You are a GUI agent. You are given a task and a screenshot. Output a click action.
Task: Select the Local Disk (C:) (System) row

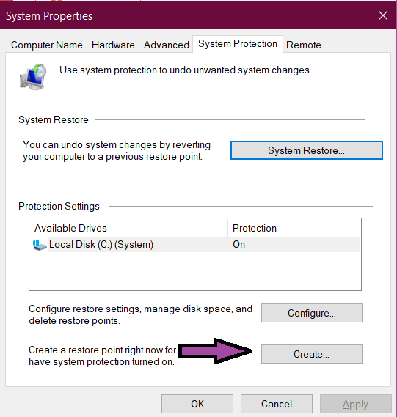(x=196, y=244)
